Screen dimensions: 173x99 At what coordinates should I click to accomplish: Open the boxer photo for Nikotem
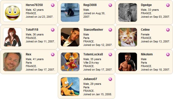(x=128, y=62)
